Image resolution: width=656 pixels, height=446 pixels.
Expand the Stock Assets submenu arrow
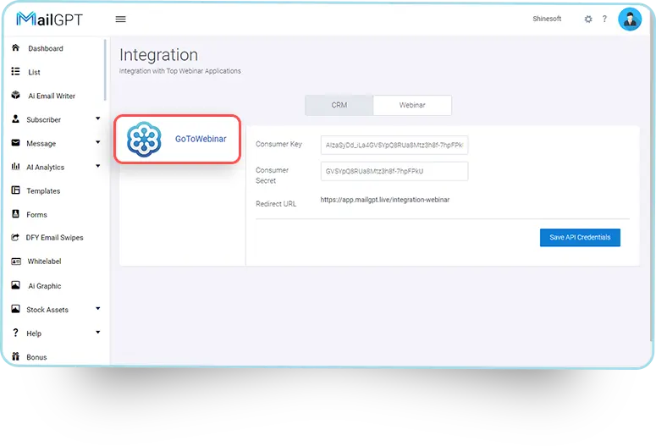tap(98, 309)
